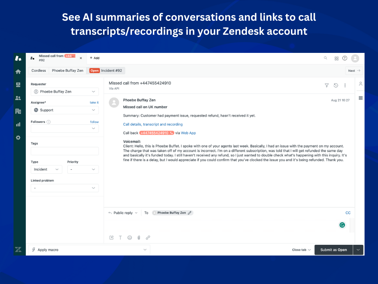Click the take it link
This screenshot has height=284, width=378.
click(94, 102)
